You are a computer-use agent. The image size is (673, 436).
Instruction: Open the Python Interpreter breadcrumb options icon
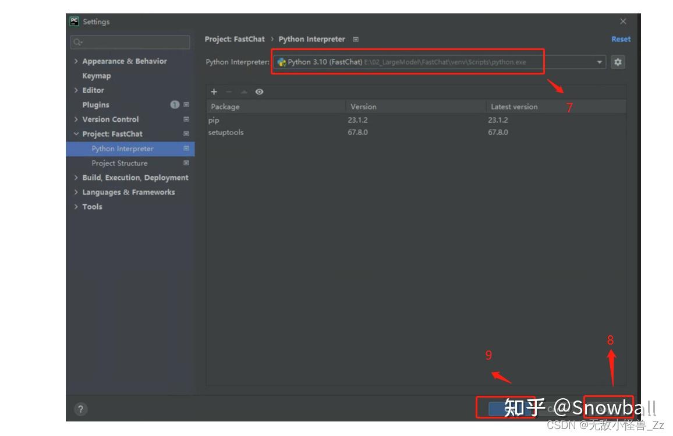click(x=355, y=39)
